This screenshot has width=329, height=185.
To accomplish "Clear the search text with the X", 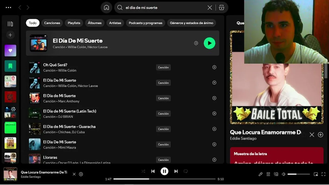I will [x=210, y=8].
